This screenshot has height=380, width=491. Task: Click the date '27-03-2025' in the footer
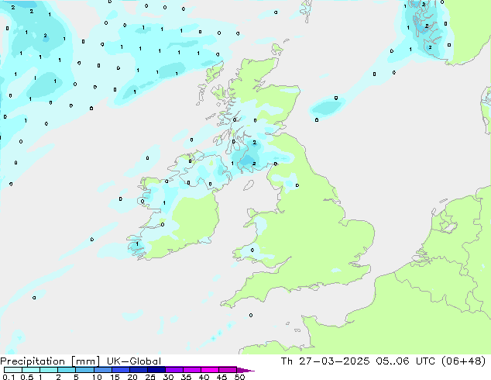[x=334, y=361]
